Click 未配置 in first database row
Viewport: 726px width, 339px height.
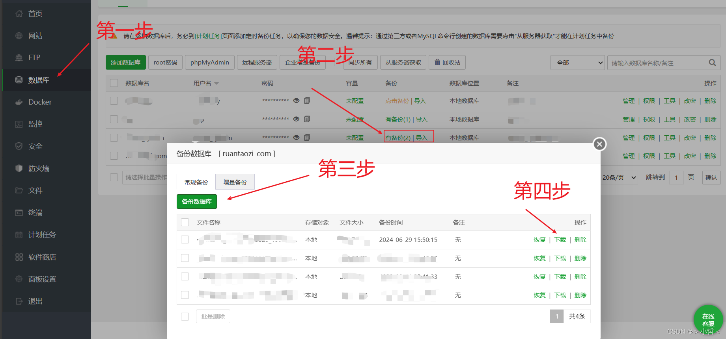pos(355,101)
